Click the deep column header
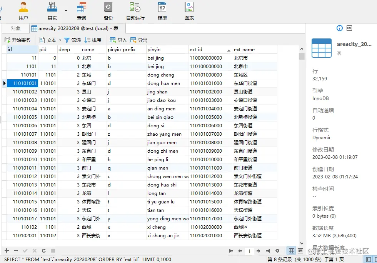Viewport: 377px width, 263px height. pyautogui.click(x=69, y=50)
